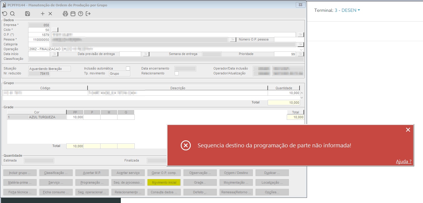Image resolution: width=423 pixels, height=203 pixels.
Task: Click the Movimentação ... button
Action: click(236, 182)
